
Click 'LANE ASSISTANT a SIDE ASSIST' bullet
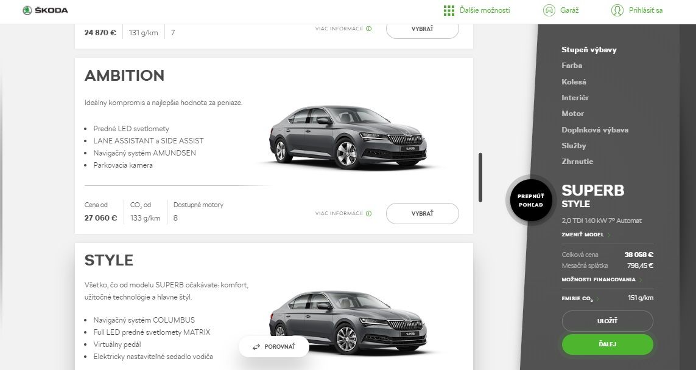[149, 141]
